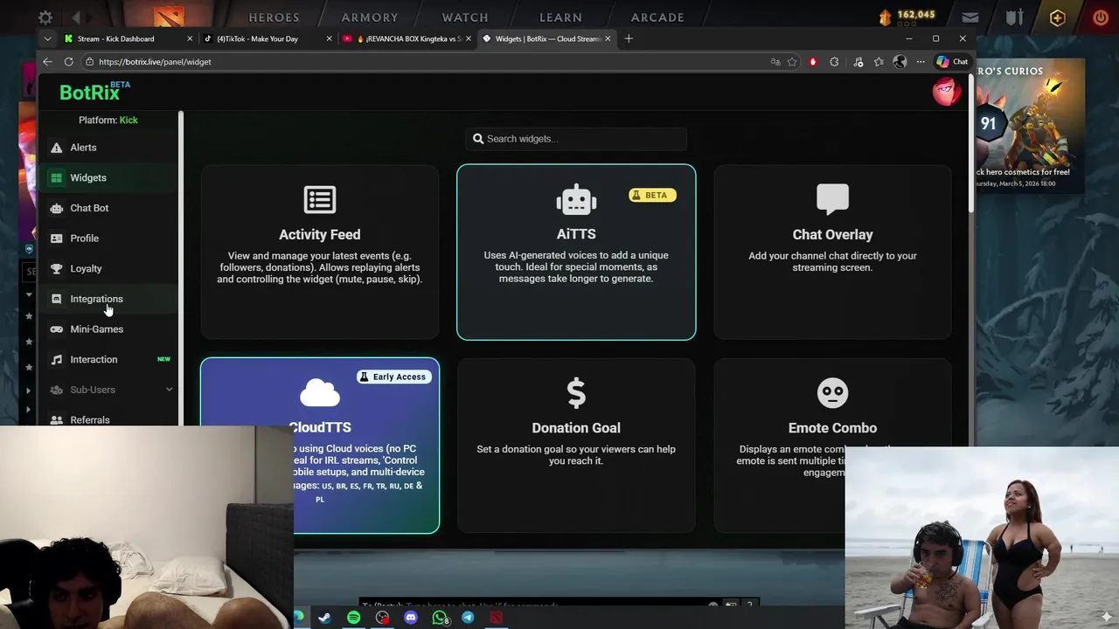Close the Widgets | BotRix tab
1119x629 pixels.
click(607, 38)
